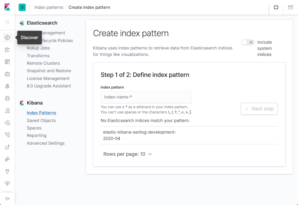Open the newsfeed mail icon

(290, 7)
